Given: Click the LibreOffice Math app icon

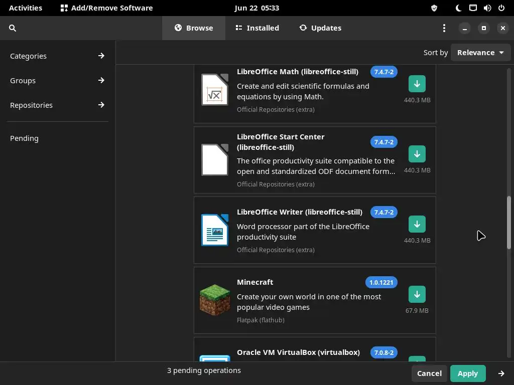Looking at the screenshot, I should point(215,90).
